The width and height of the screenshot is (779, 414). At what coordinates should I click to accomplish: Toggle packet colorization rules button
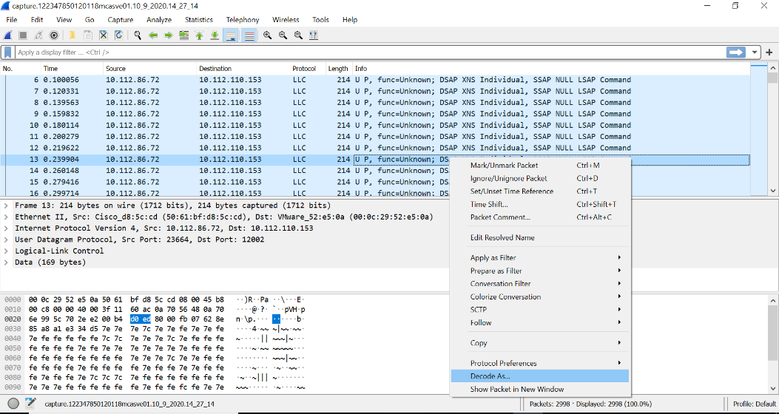pos(249,35)
